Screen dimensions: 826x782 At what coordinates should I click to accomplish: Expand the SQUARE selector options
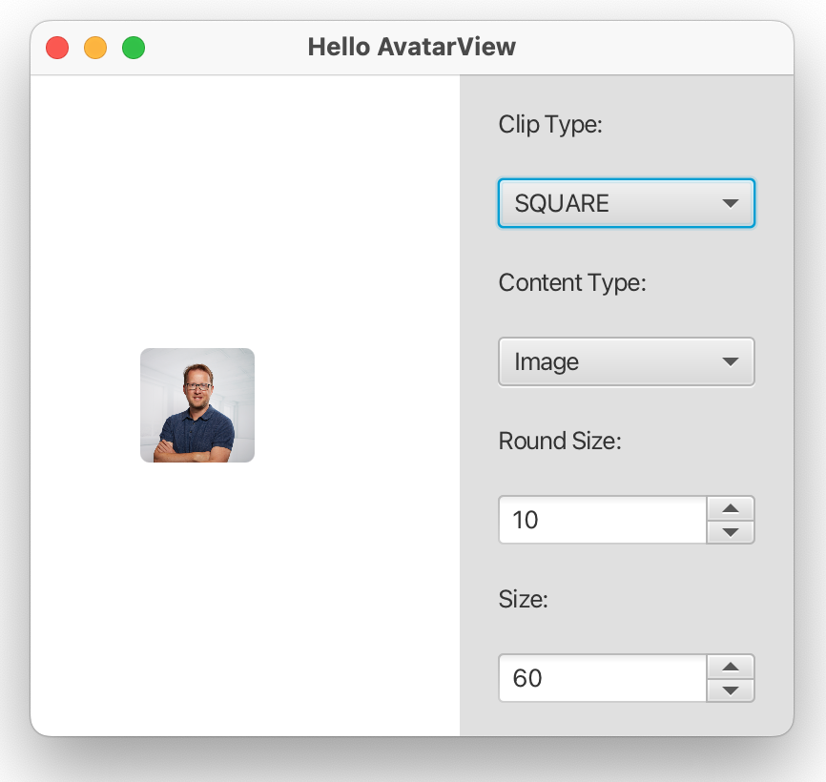click(x=625, y=202)
